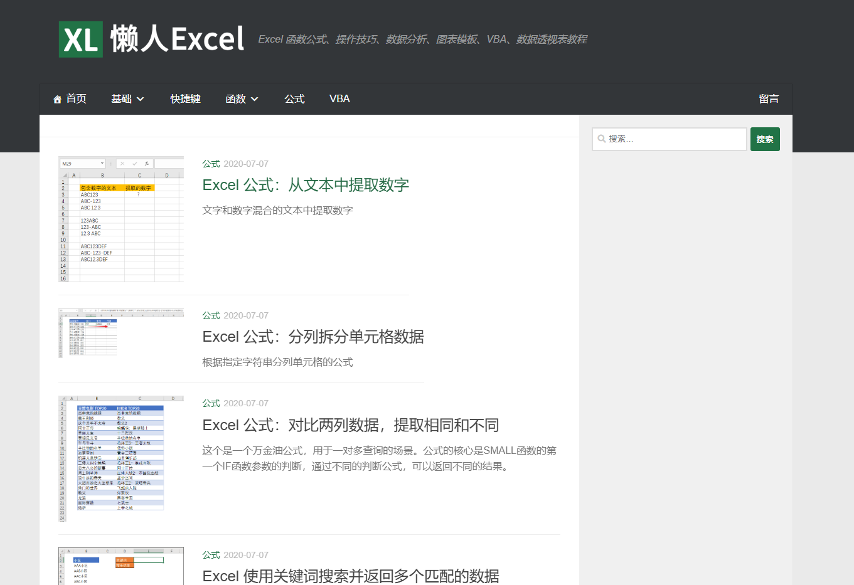This screenshot has height=585, width=854.
Task: Open article 分列拆分单元格数据
Action: pyautogui.click(x=313, y=337)
